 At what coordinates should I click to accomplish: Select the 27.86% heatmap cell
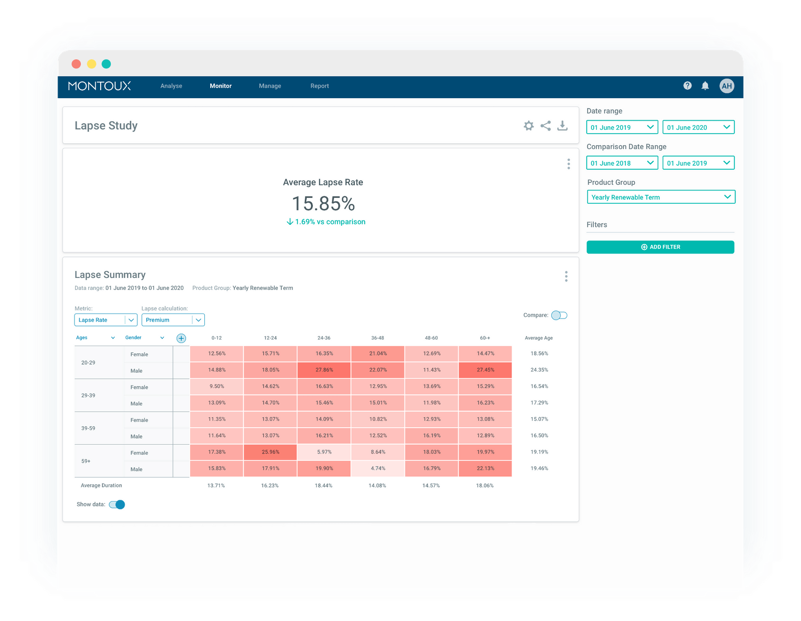click(324, 370)
